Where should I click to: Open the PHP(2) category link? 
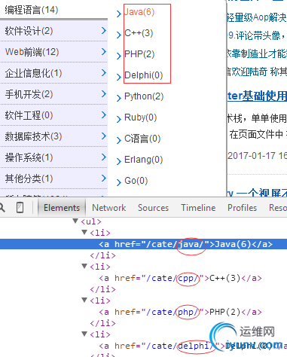[x=139, y=54]
